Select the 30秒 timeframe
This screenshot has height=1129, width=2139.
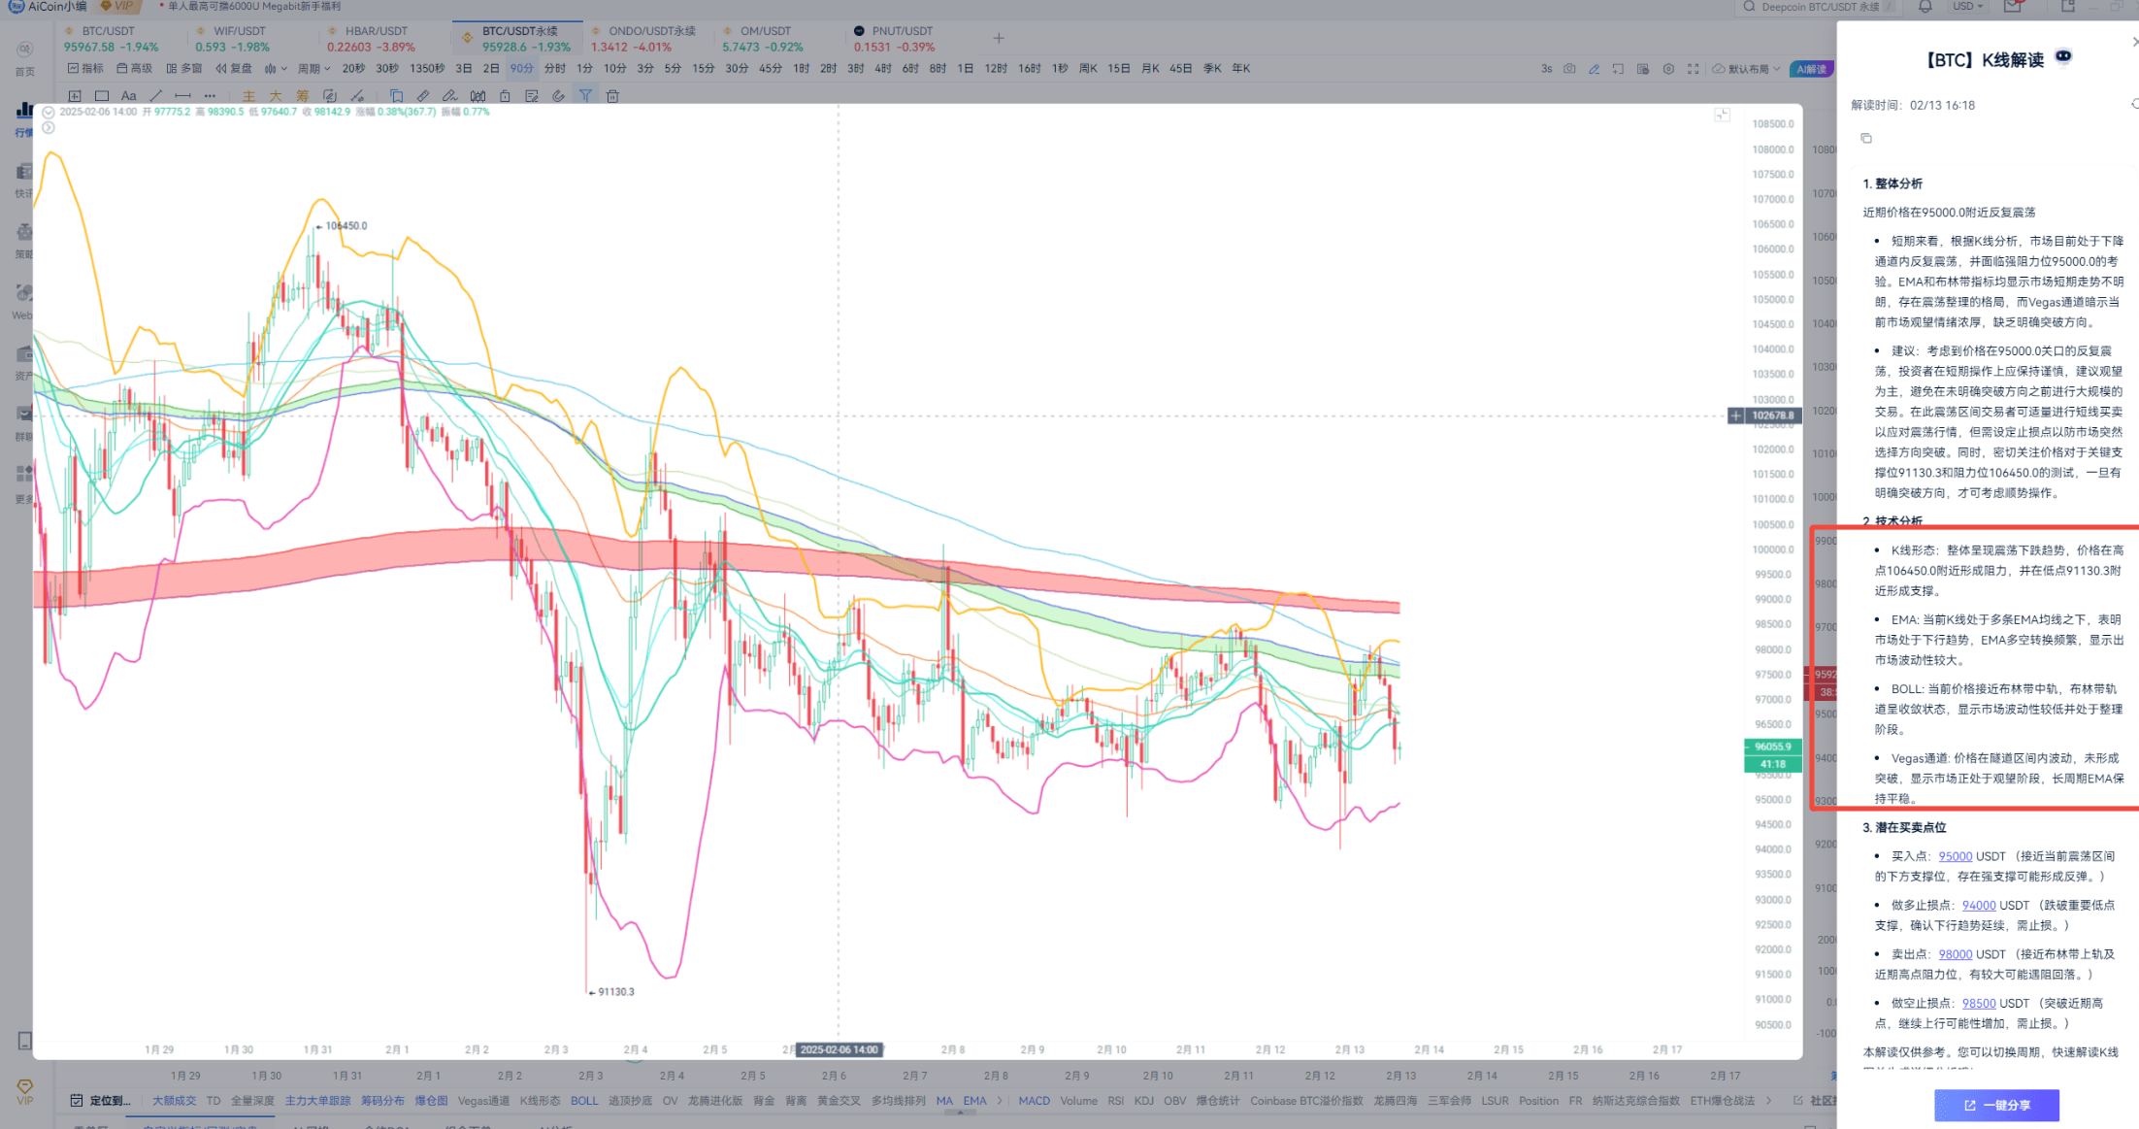coord(387,69)
